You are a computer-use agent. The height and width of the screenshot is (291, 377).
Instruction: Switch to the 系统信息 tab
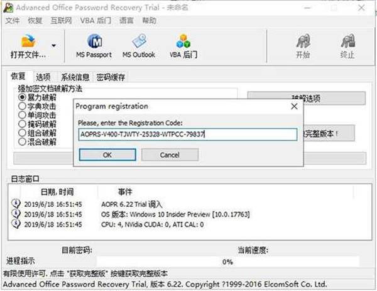pos(75,77)
